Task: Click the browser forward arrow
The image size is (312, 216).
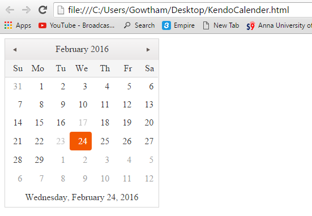Action: [26, 10]
